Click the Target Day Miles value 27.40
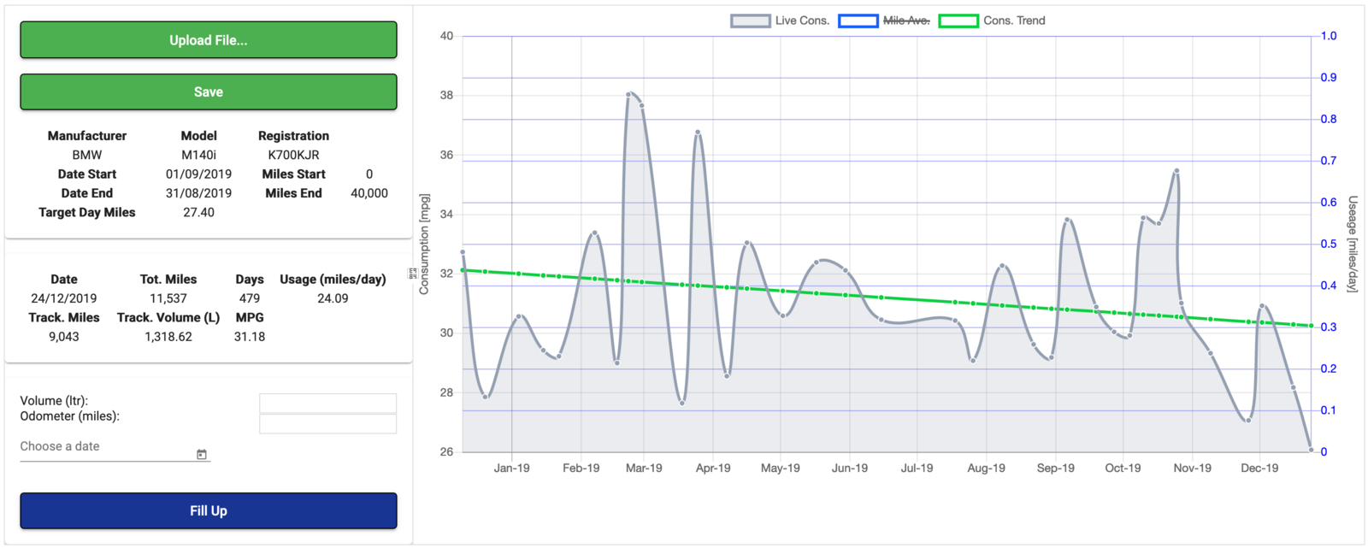 (198, 212)
